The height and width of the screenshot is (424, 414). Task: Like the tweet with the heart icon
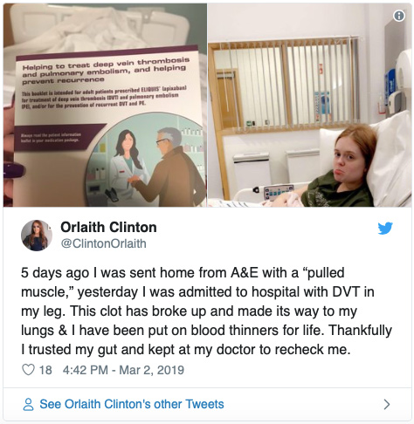pos(28,370)
